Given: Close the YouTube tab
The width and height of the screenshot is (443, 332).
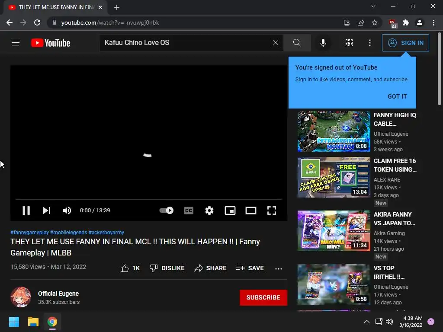Looking at the screenshot, I should click(100, 7).
